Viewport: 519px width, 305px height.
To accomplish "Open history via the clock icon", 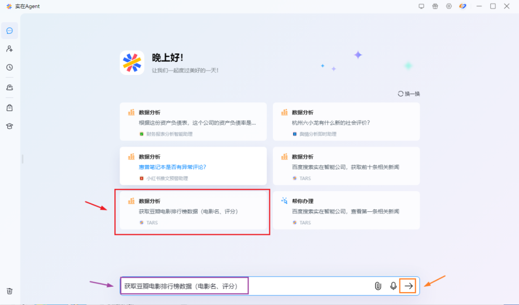I will point(9,67).
